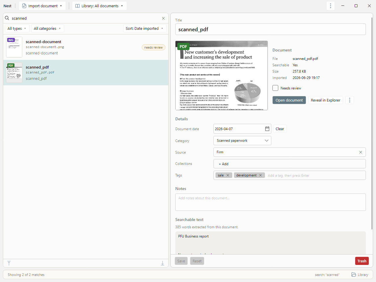This screenshot has width=376, height=282.
Task: Expand the Category dropdown
Action: 242,141
